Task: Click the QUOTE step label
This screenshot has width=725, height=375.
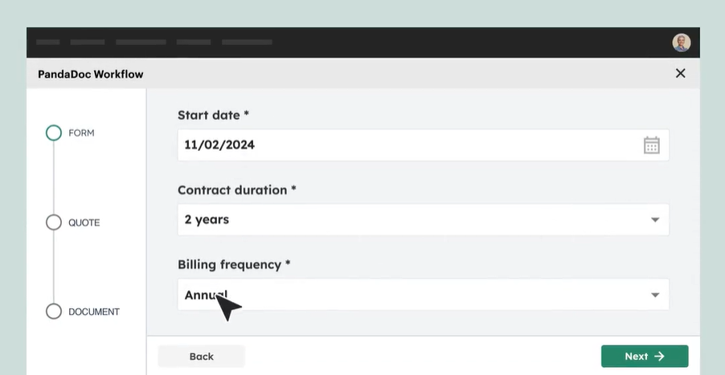Action: pyautogui.click(x=84, y=222)
